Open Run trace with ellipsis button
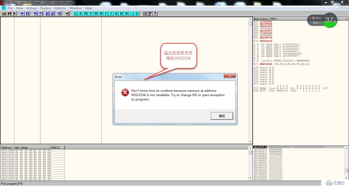Image resolution: width=349 pixels, height=186 pixels. click(x=132, y=14)
